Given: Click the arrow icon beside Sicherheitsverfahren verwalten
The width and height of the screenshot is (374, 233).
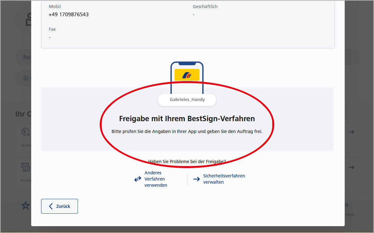Looking at the screenshot, I should (x=196, y=179).
